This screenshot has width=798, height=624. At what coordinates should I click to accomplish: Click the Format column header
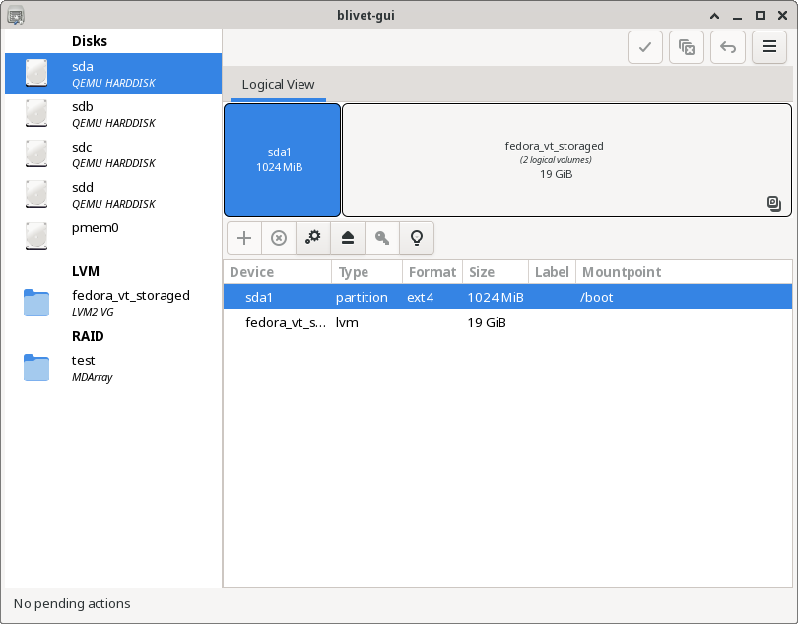pyautogui.click(x=432, y=272)
